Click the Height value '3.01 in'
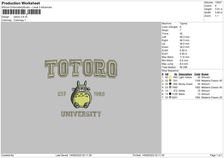Image resolution: width=224 pixels, height=158 pixels. coord(218,9)
